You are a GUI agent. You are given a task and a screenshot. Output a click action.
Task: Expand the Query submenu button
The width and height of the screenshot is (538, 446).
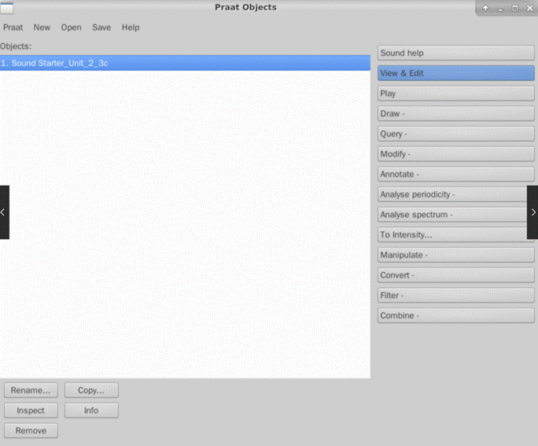456,134
